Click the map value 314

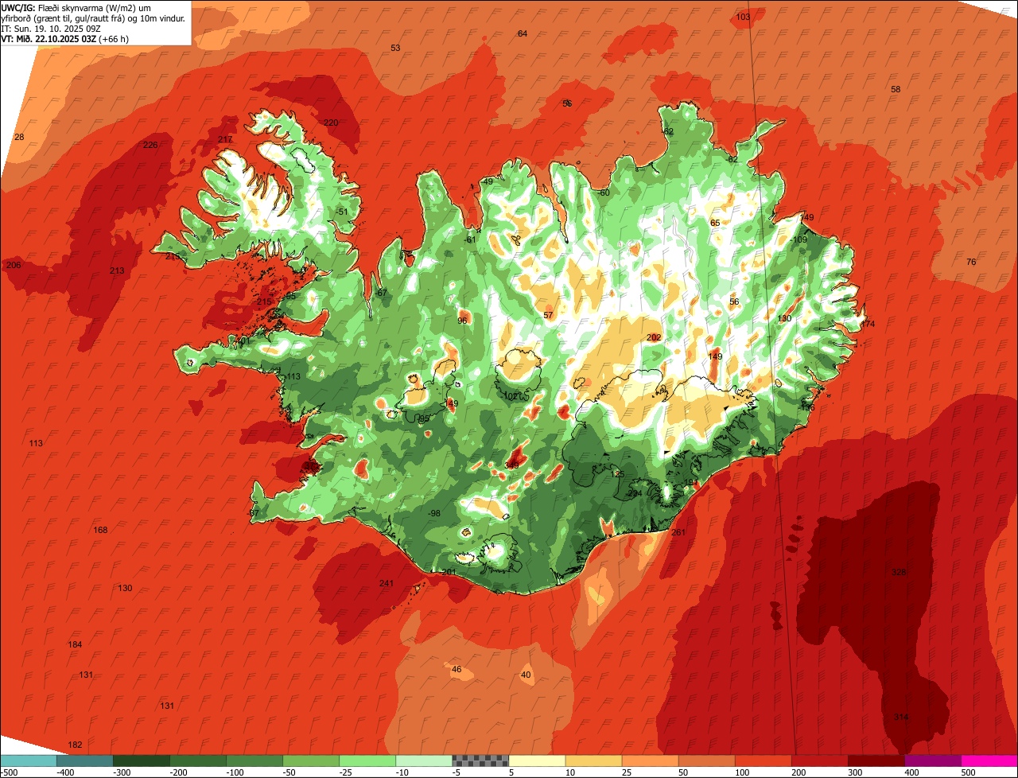pos(901,717)
